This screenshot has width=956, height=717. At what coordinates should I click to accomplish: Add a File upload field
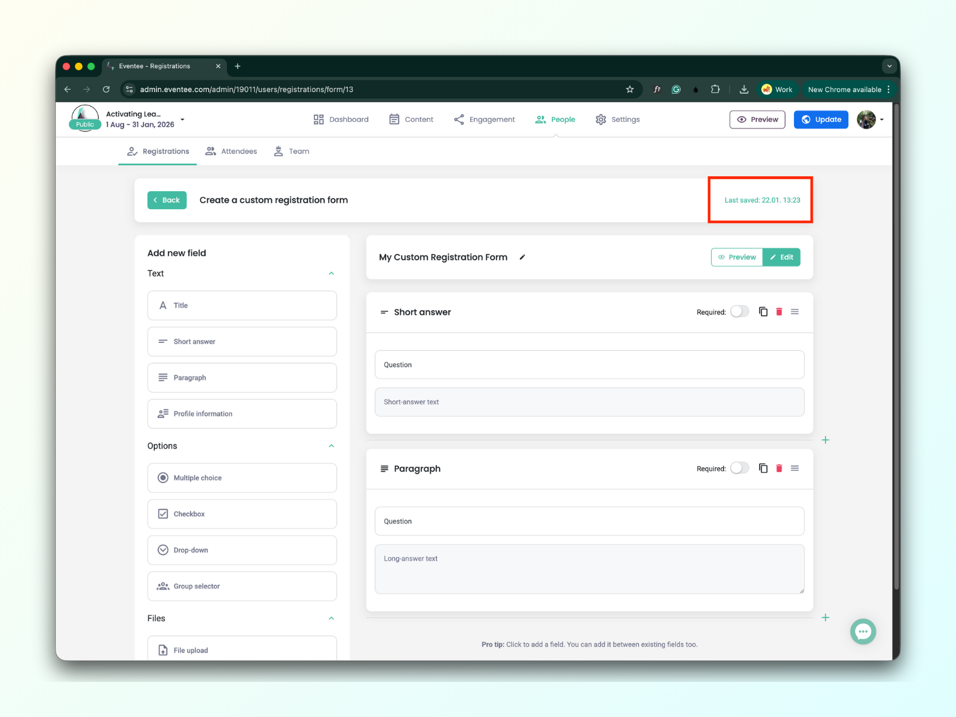click(242, 649)
